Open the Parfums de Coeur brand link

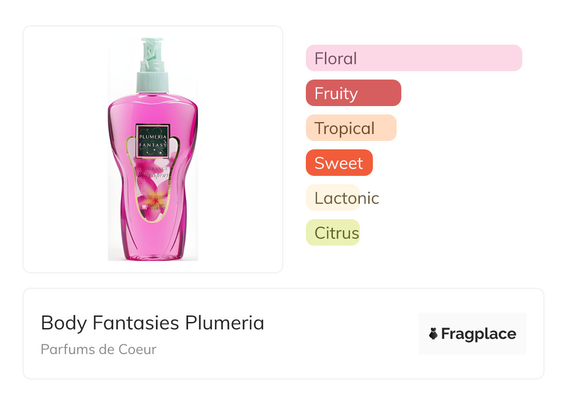(x=99, y=349)
